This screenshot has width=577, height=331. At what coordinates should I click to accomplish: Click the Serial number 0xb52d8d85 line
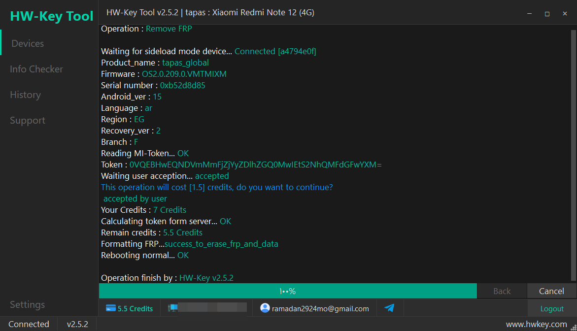pyautogui.click(x=153, y=85)
